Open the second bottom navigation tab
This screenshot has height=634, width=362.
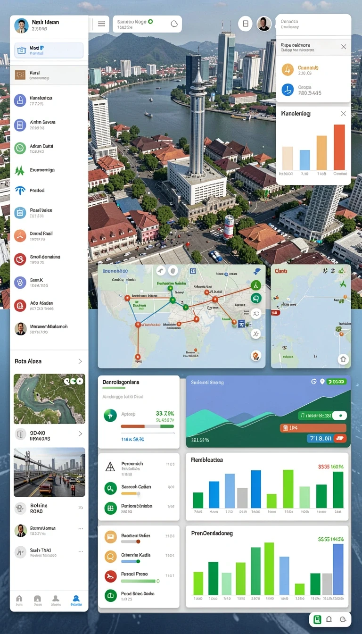coord(38,600)
